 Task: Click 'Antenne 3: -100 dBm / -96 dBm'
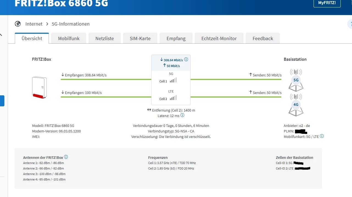(44, 174)
